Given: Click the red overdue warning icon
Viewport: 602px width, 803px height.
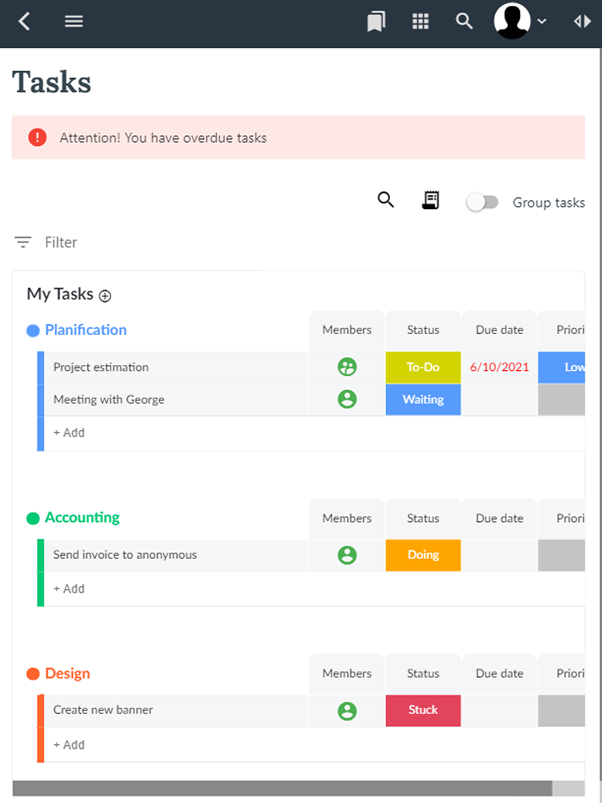Looking at the screenshot, I should [x=37, y=137].
